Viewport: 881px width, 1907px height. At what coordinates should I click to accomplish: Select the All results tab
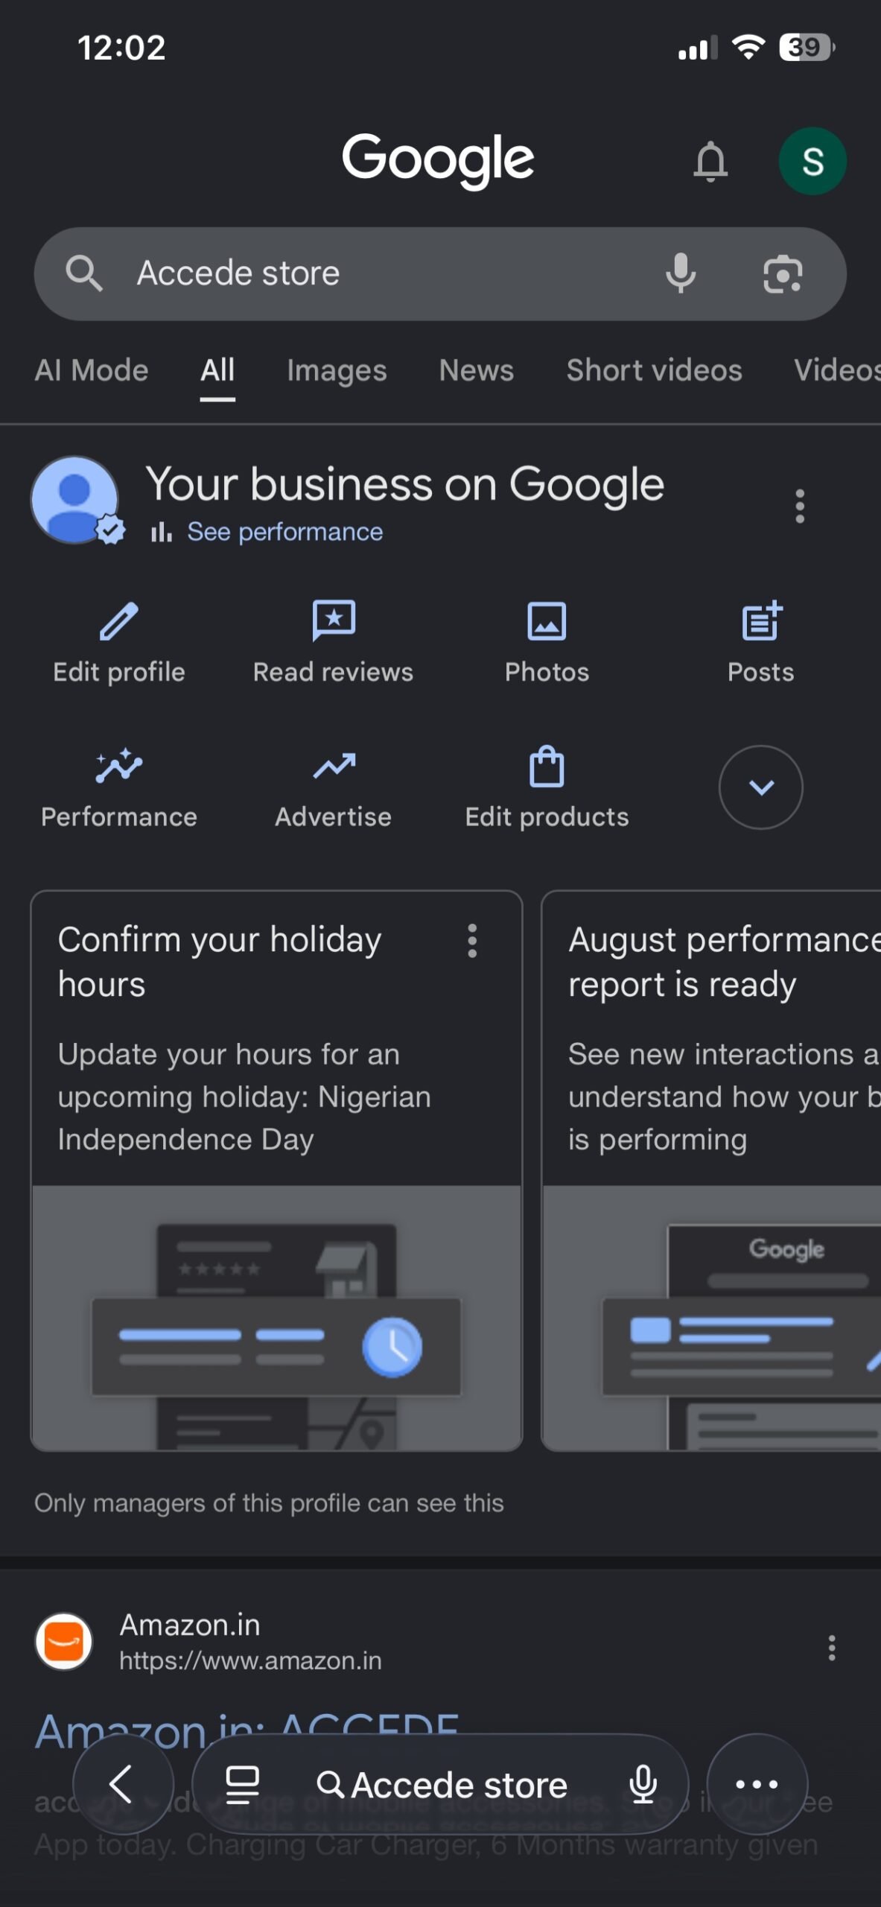coord(217,370)
